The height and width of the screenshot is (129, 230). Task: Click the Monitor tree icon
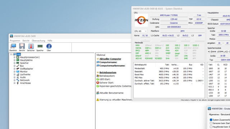[18, 72]
